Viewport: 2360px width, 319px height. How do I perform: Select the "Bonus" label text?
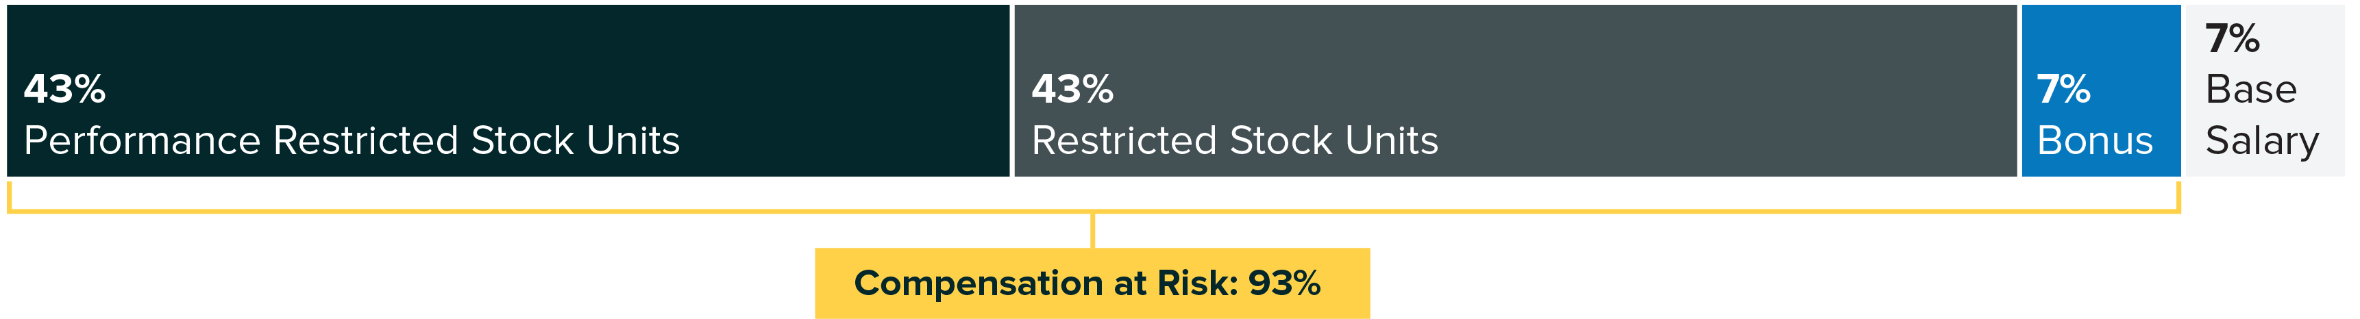2094,141
